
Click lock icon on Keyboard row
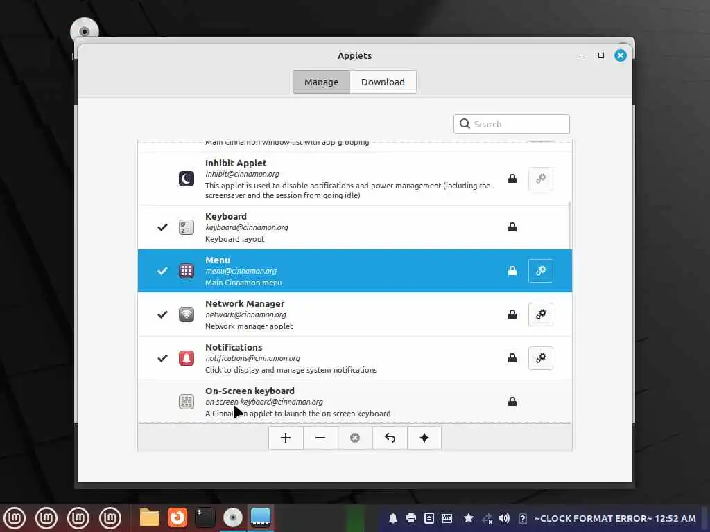(x=512, y=227)
